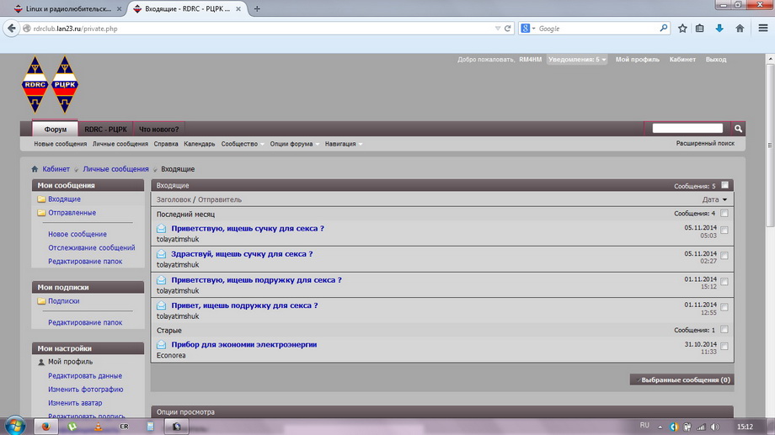Open the Firefox hamburger menu
The width and height of the screenshot is (775, 435).
tap(762, 28)
